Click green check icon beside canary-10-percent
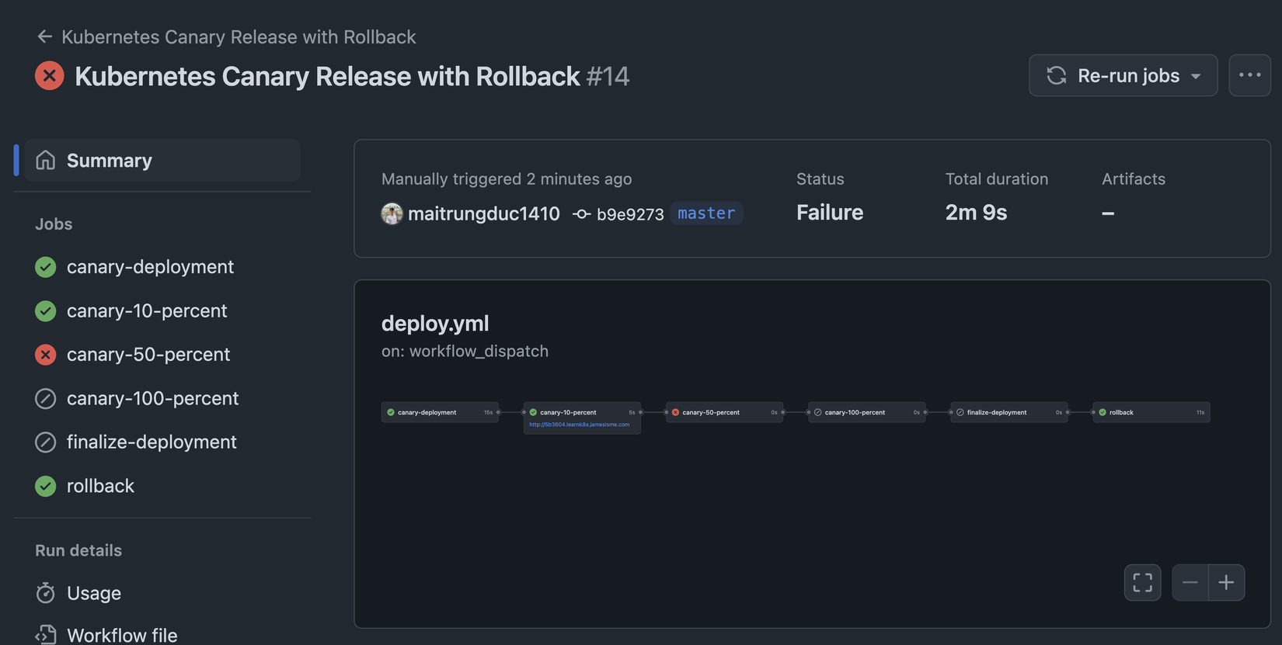This screenshot has height=645, width=1282. pyautogui.click(x=46, y=311)
